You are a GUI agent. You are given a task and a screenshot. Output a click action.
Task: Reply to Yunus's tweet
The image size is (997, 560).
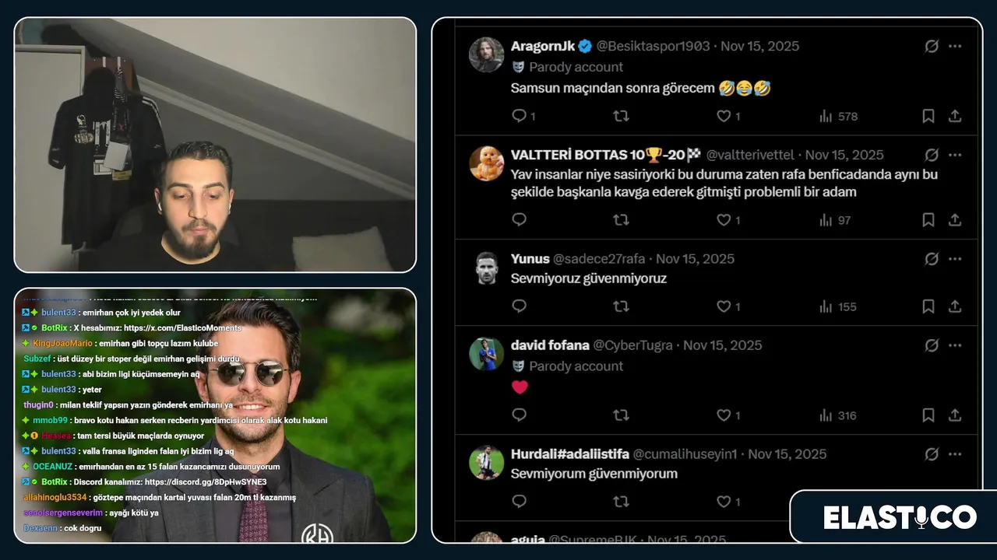pyautogui.click(x=520, y=306)
